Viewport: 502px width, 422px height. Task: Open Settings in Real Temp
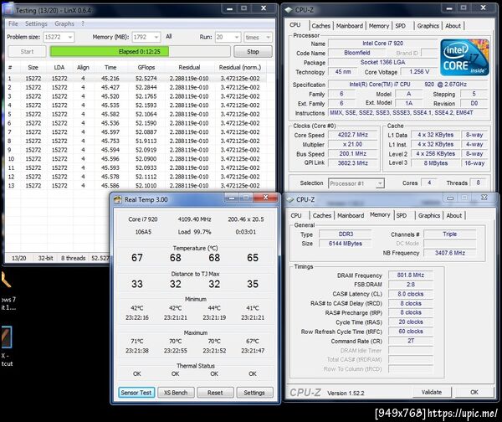(254, 393)
